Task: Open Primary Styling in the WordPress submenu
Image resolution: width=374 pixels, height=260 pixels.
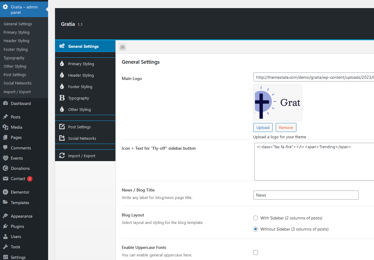Action: pyautogui.click(x=17, y=32)
